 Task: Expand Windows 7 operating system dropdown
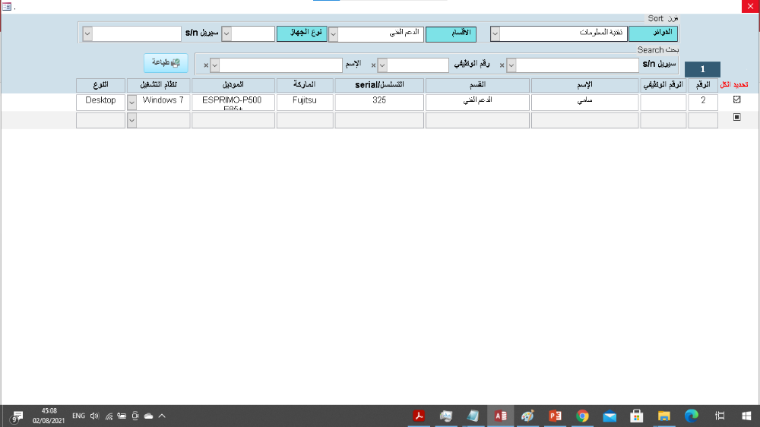click(131, 102)
